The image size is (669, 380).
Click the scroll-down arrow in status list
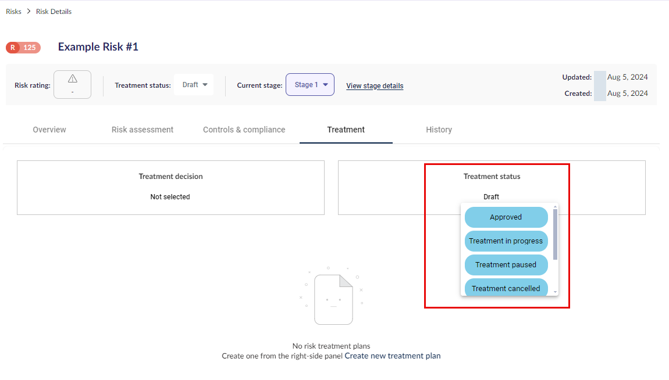pos(555,292)
